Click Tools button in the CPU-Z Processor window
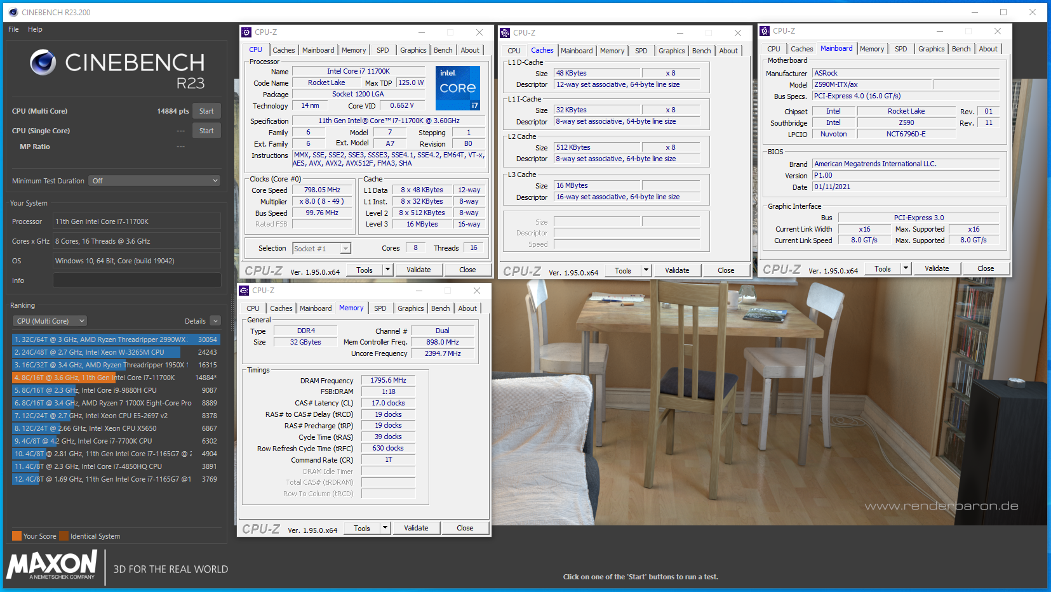The height and width of the screenshot is (592, 1051). coord(365,270)
